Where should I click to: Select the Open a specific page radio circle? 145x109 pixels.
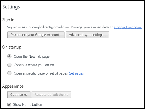(x=10, y=73)
